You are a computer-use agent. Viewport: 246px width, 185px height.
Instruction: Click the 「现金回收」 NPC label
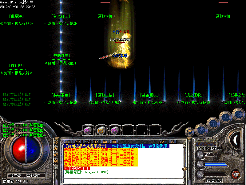tap(194, 95)
